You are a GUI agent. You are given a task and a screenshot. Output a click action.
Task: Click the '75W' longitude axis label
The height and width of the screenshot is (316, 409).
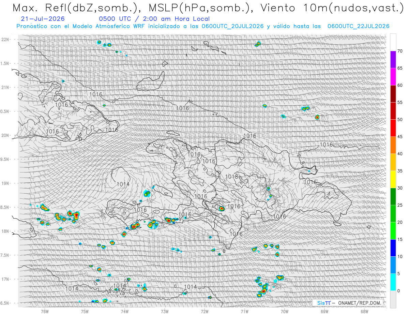[85, 311]
